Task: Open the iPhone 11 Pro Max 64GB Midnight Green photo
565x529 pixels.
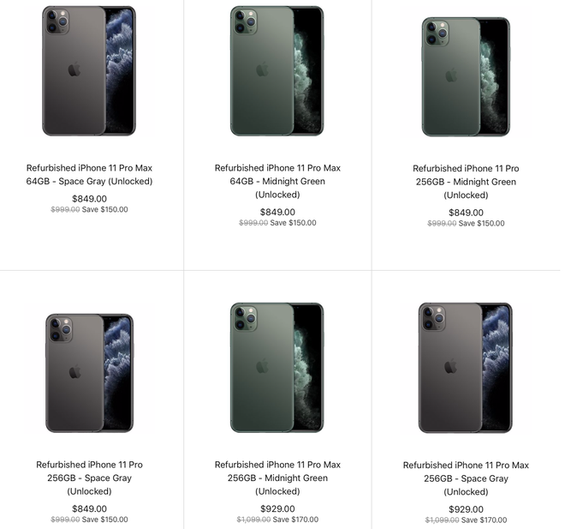Action: (277, 70)
